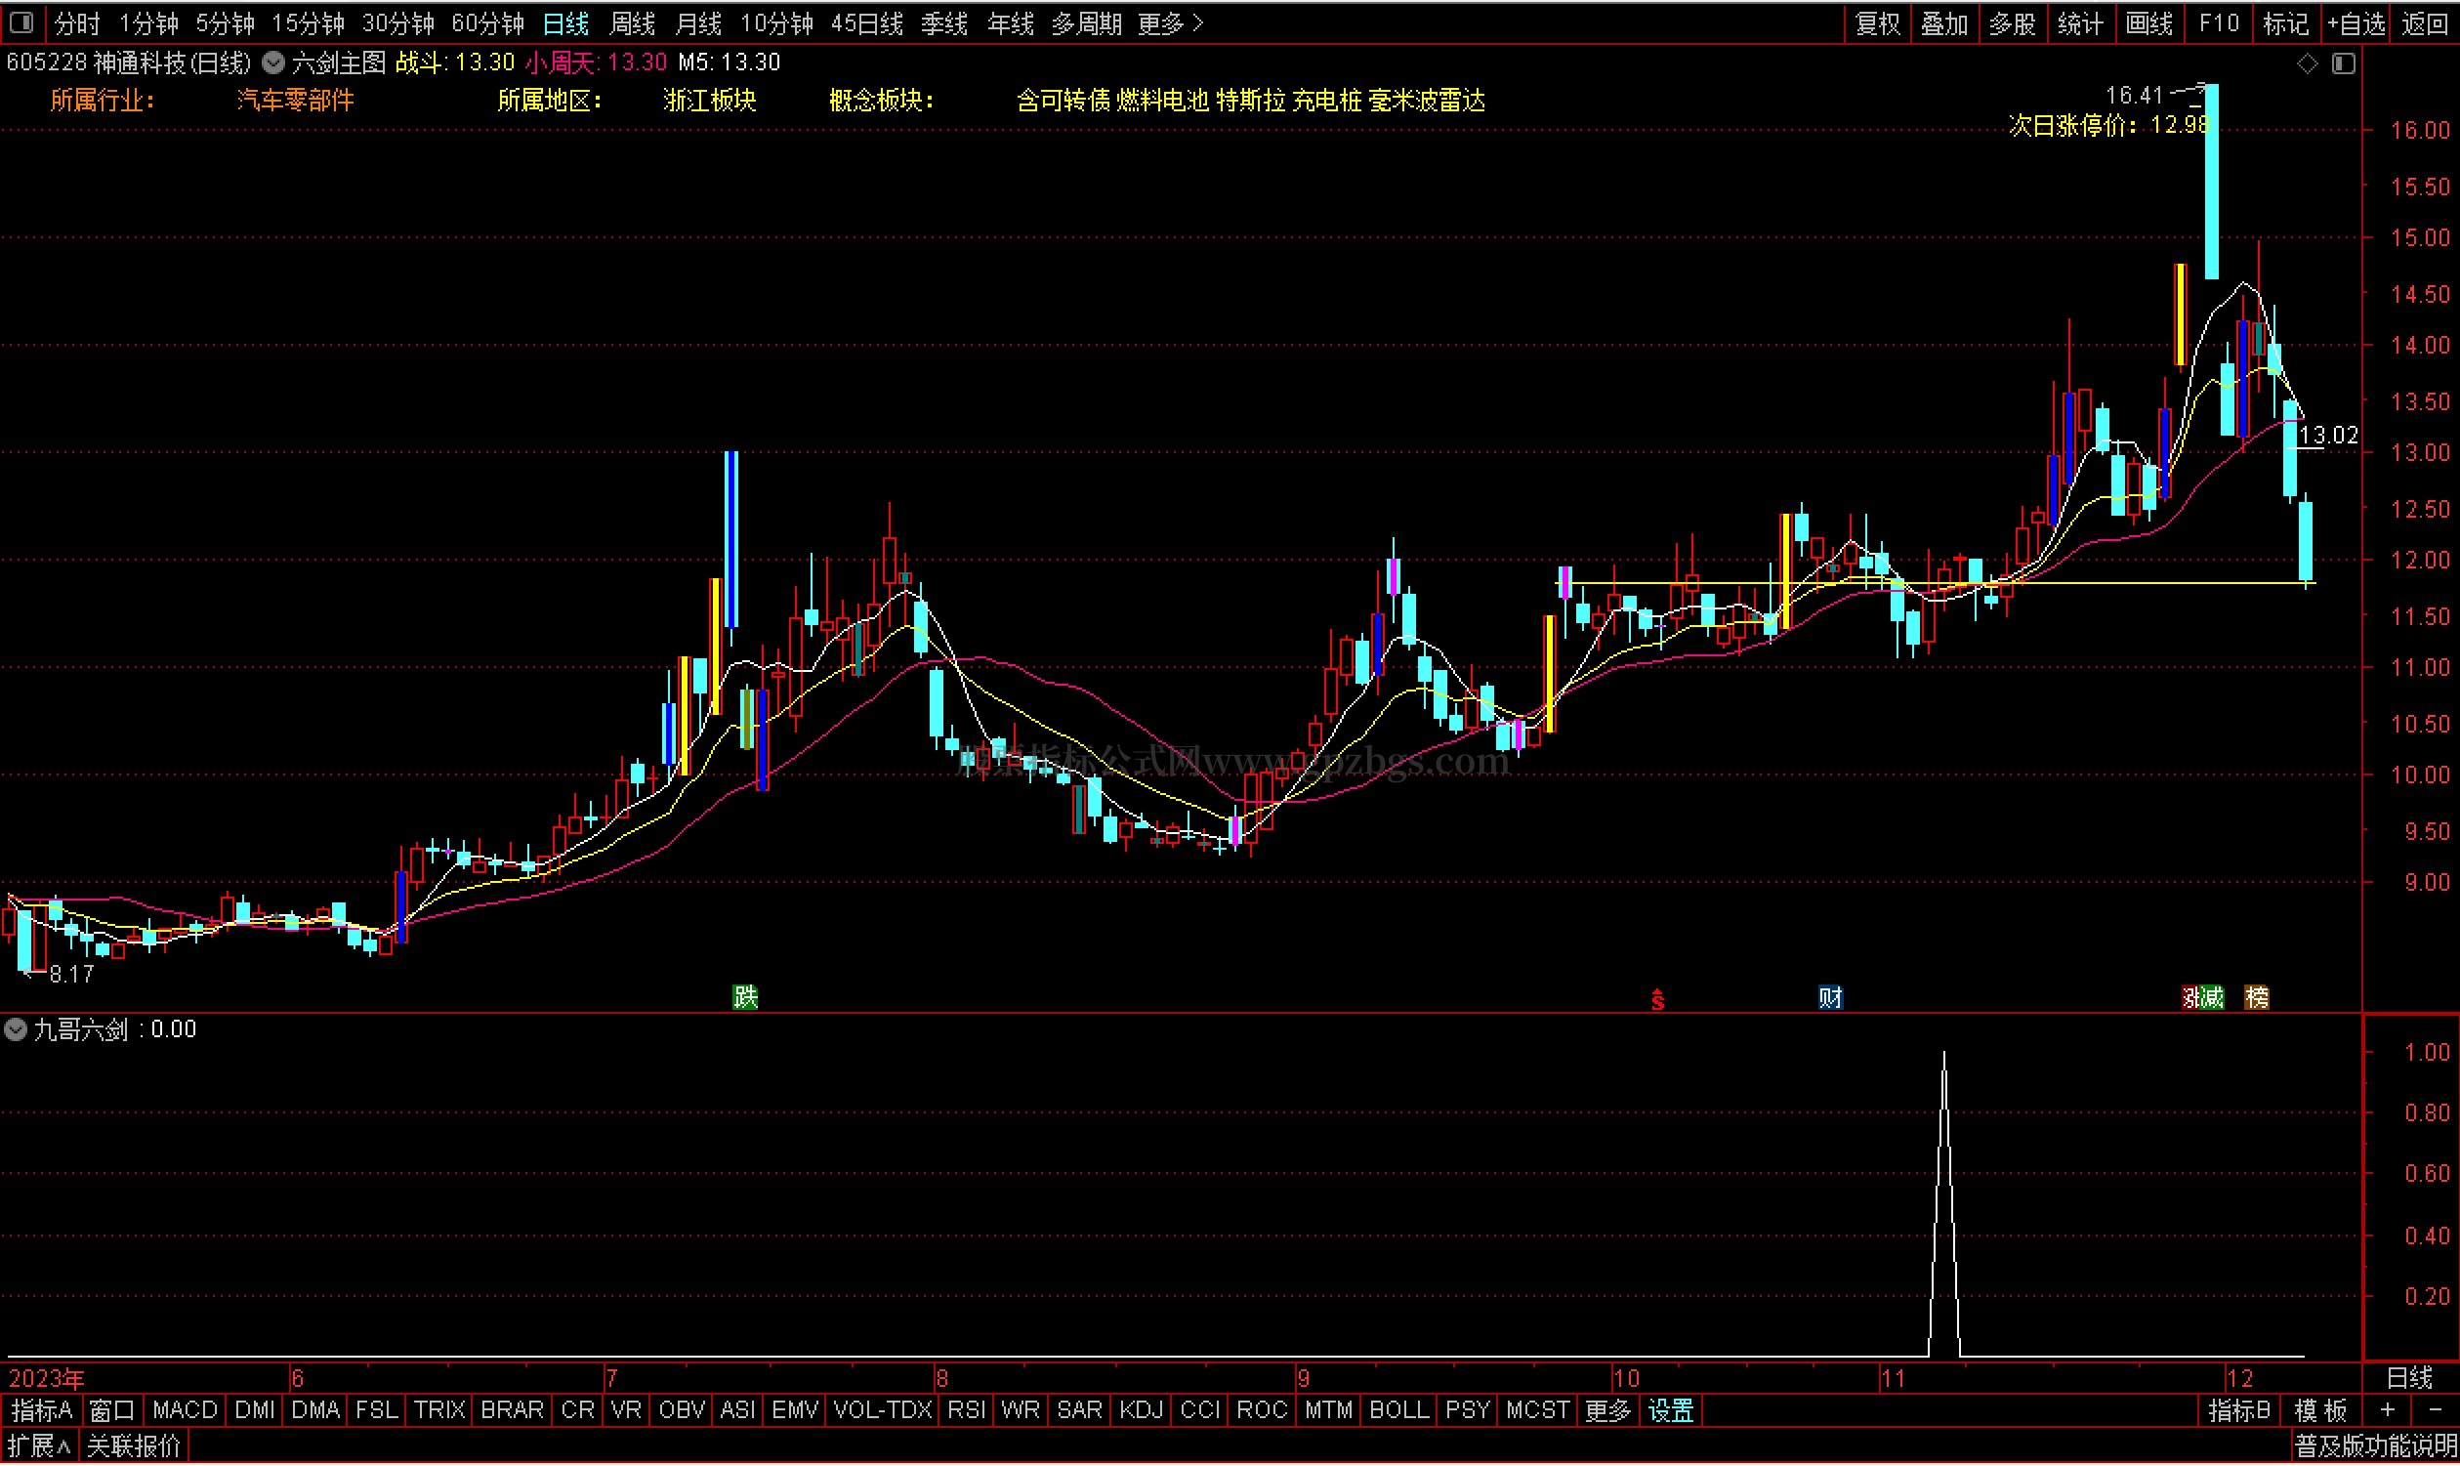2460x1466 pixels.
Task: Click the diamond icon above the chart
Action: (2307, 64)
